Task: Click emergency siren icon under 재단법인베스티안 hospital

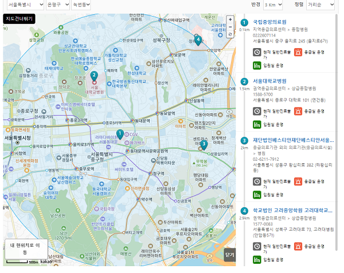Action: point(298,181)
